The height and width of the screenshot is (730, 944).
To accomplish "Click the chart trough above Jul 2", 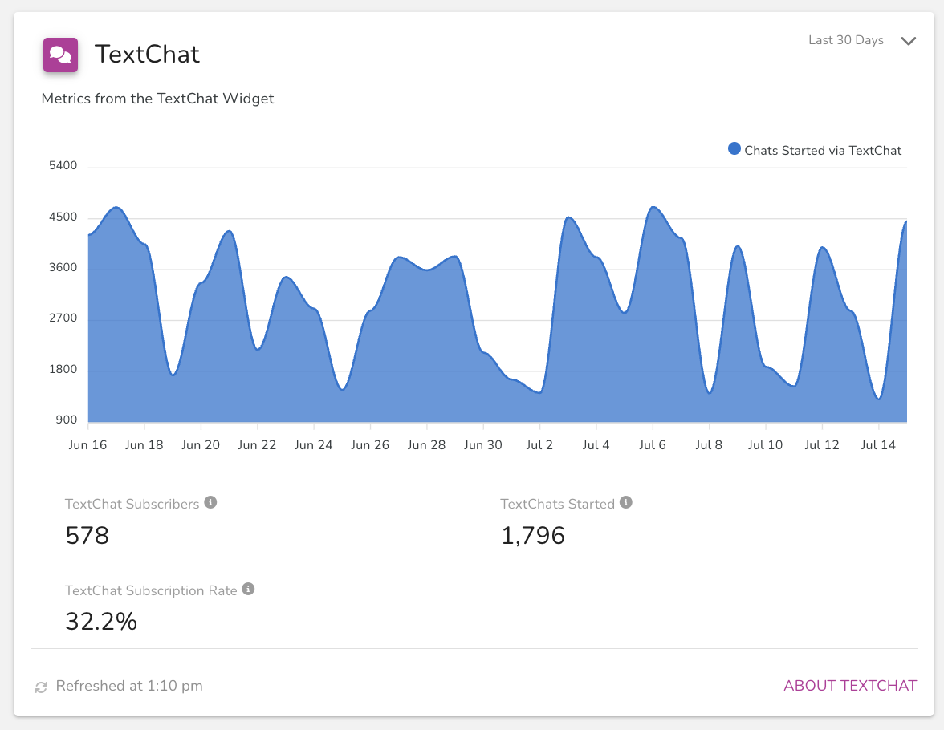I will pyautogui.click(x=539, y=392).
